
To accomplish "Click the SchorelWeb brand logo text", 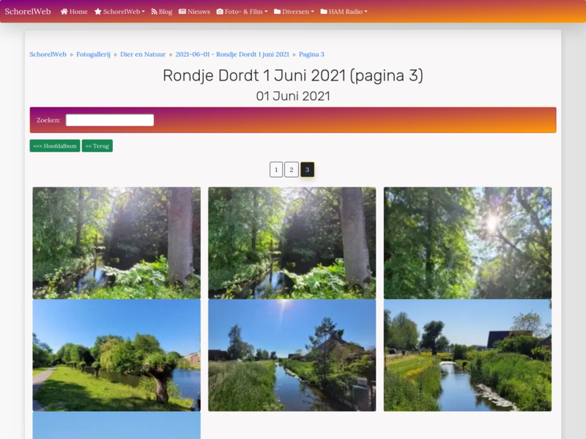I will [x=28, y=12].
